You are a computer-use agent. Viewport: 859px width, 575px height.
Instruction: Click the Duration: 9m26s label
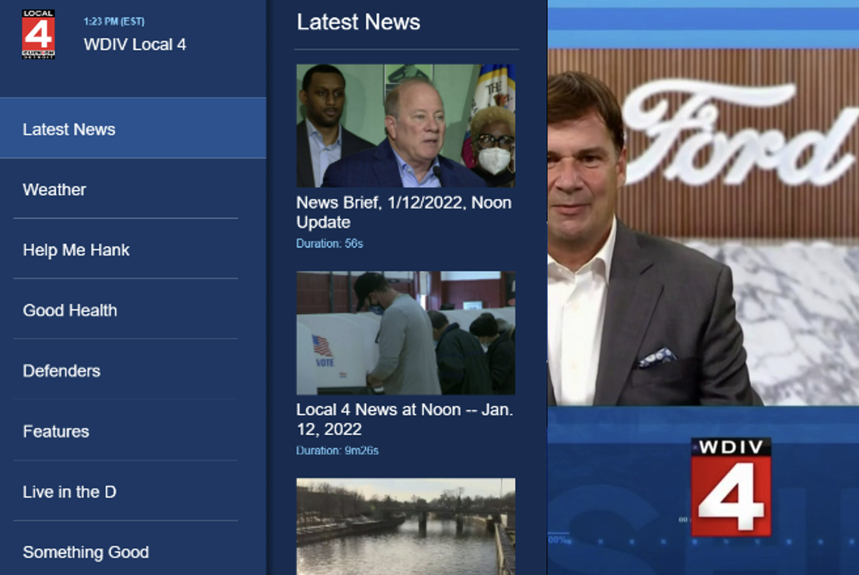(337, 451)
